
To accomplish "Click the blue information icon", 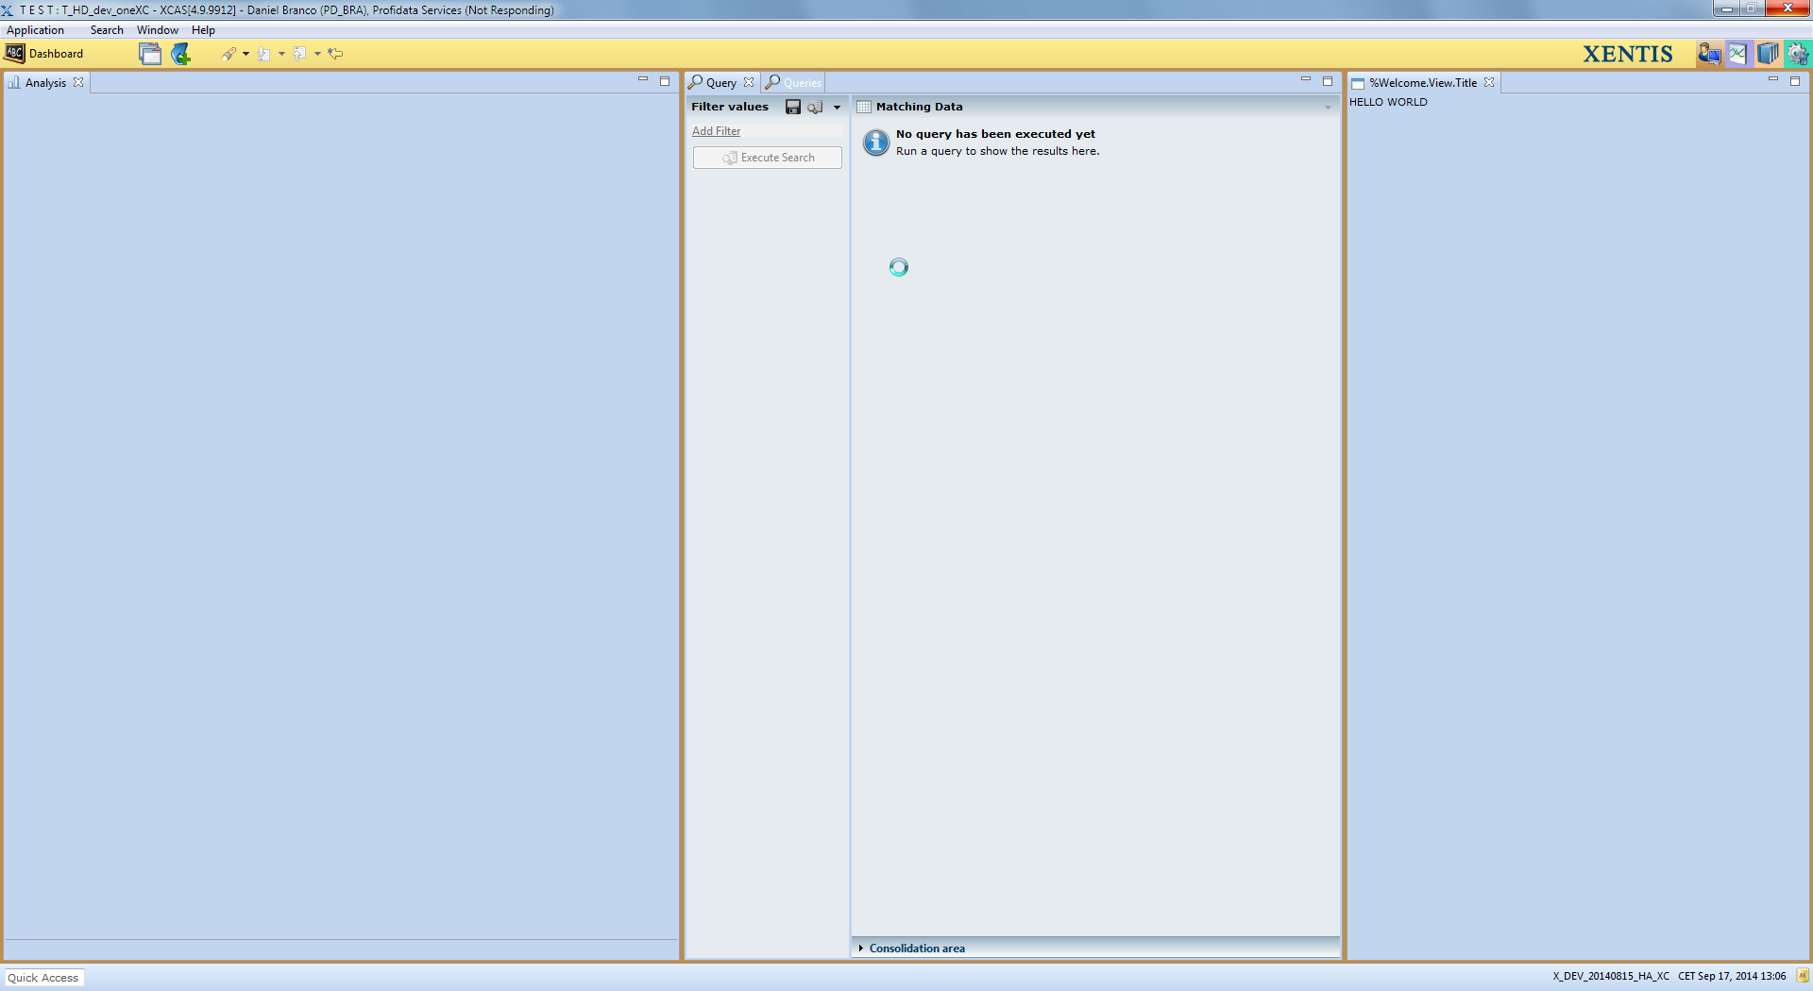I will (x=876, y=143).
